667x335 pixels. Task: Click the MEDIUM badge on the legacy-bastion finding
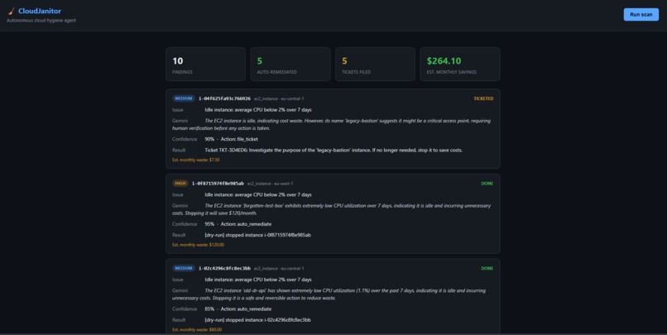pyautogui.click(x=184, y=98)
